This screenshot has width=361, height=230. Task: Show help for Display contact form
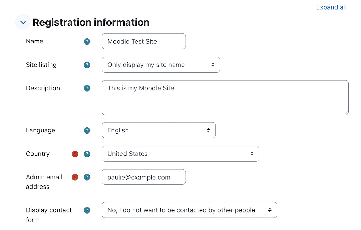87,210
